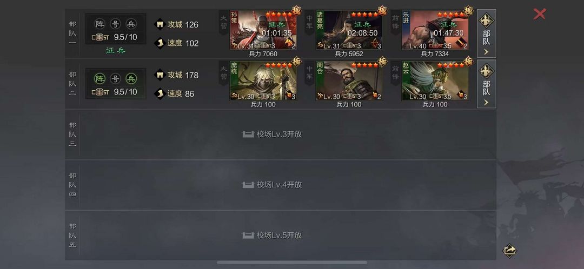
Task: Tap the green 证兵 status under 部队一
Action: (x=116, y=51)
